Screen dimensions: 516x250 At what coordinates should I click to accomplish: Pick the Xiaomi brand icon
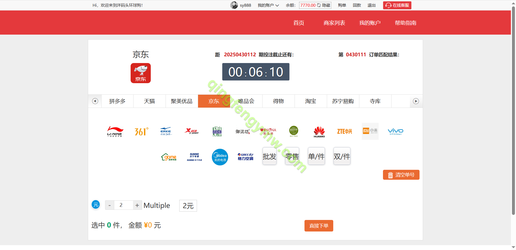coord(370,131)
